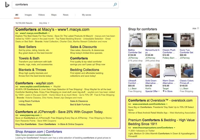Screen dimensions: 200x140
Task: Click the magnifying glass search icon
Action: 115,5
